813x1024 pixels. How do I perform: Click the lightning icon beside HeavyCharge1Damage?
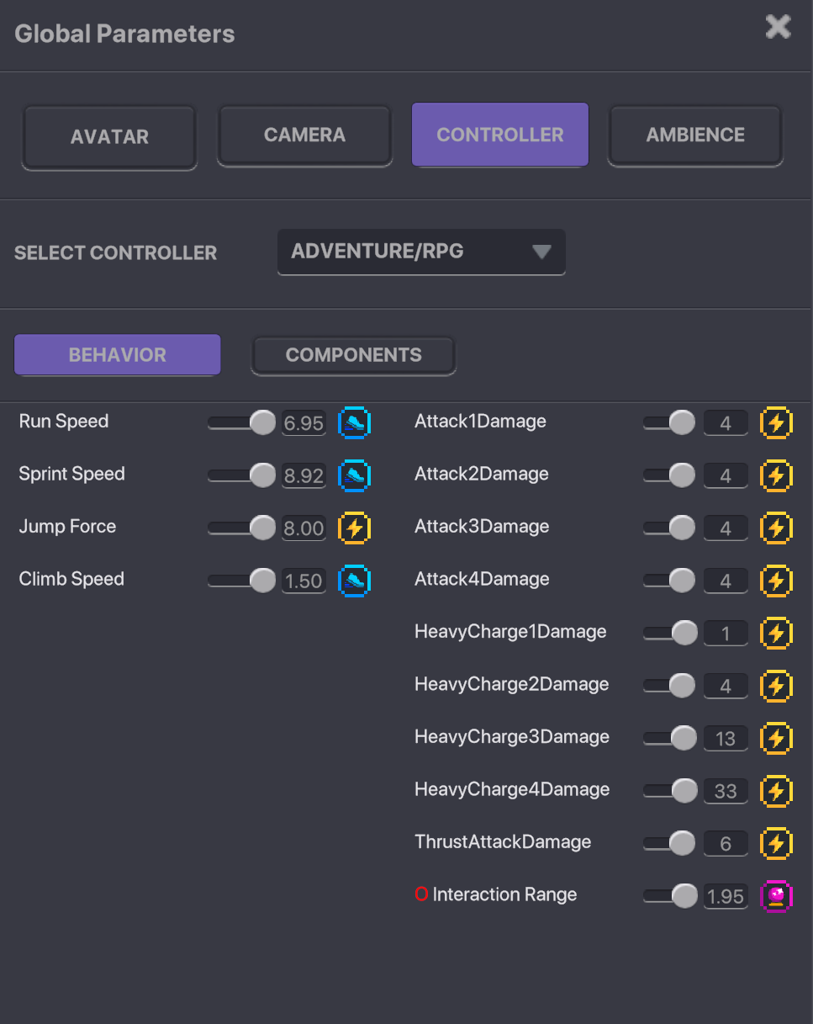pos(776,634)
